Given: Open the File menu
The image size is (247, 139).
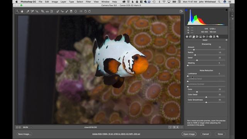Looking at the screenshot, I should click(x=41, y=2).
